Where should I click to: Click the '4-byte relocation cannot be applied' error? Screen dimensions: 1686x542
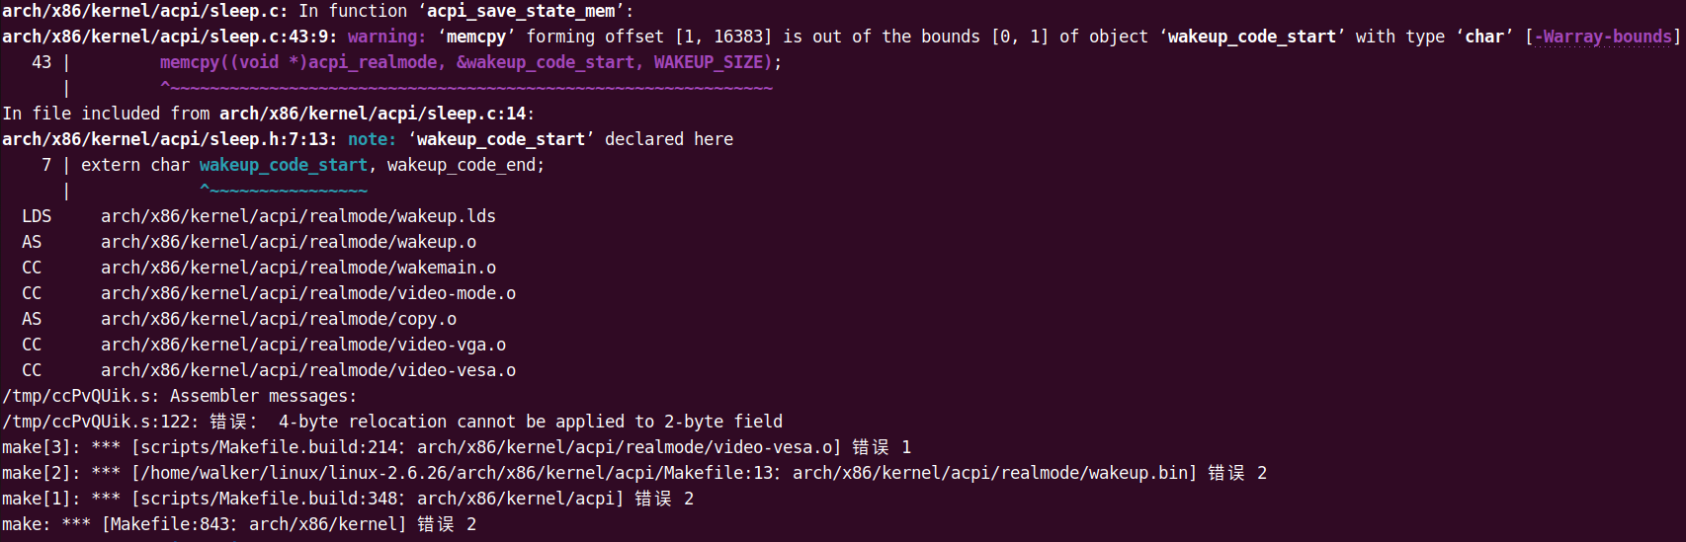click(530, 422)
